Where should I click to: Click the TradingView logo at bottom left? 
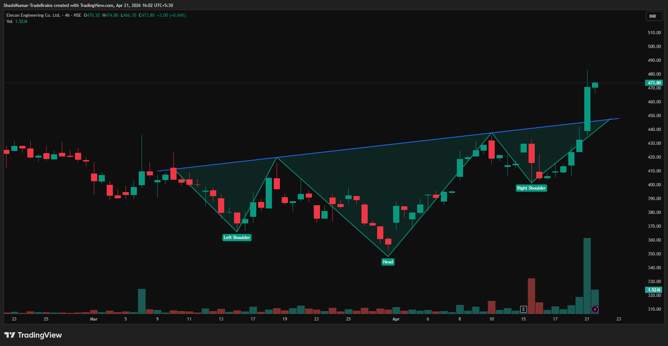[x=33, y=335]
